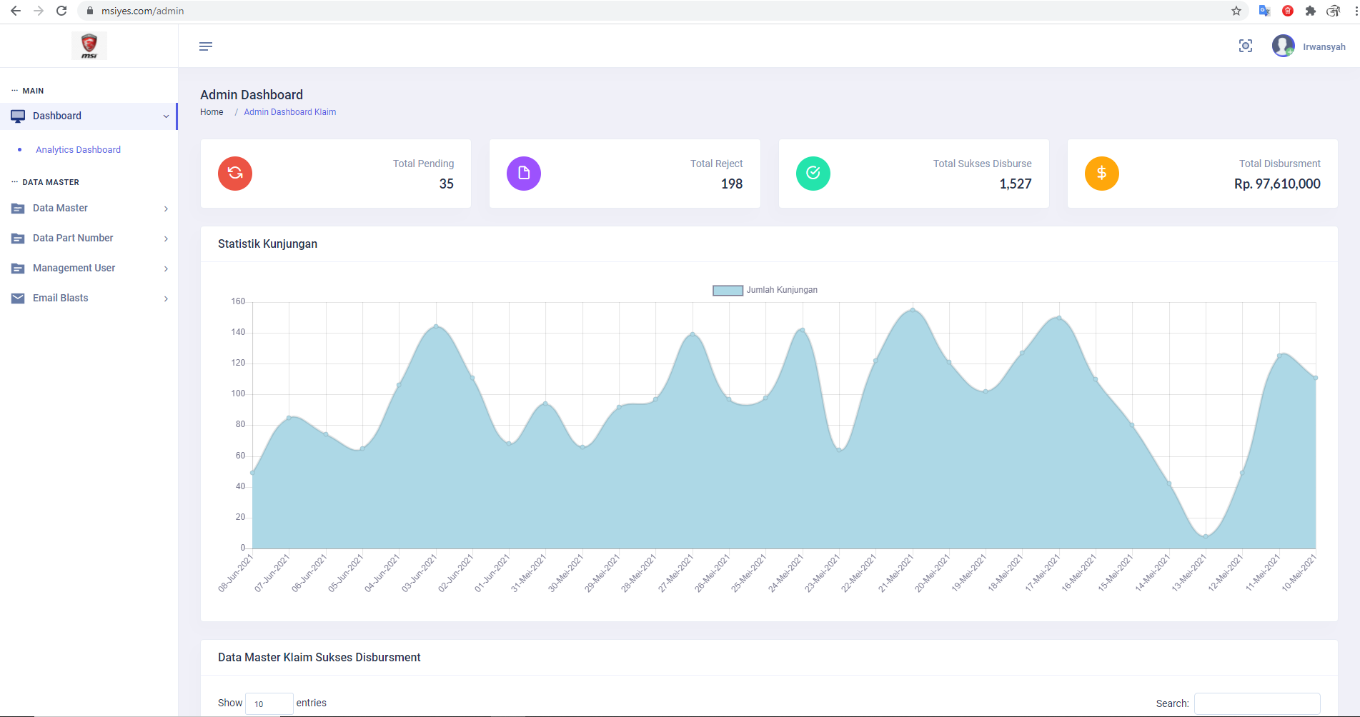Open the Irwansyah user avatar
1360x717 pixels.
(1284, 46)
